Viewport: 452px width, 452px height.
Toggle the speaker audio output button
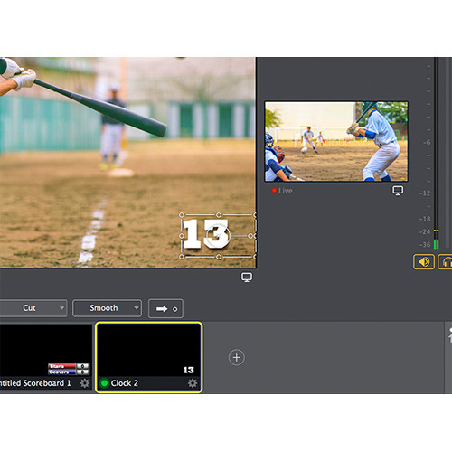(424, 261)
